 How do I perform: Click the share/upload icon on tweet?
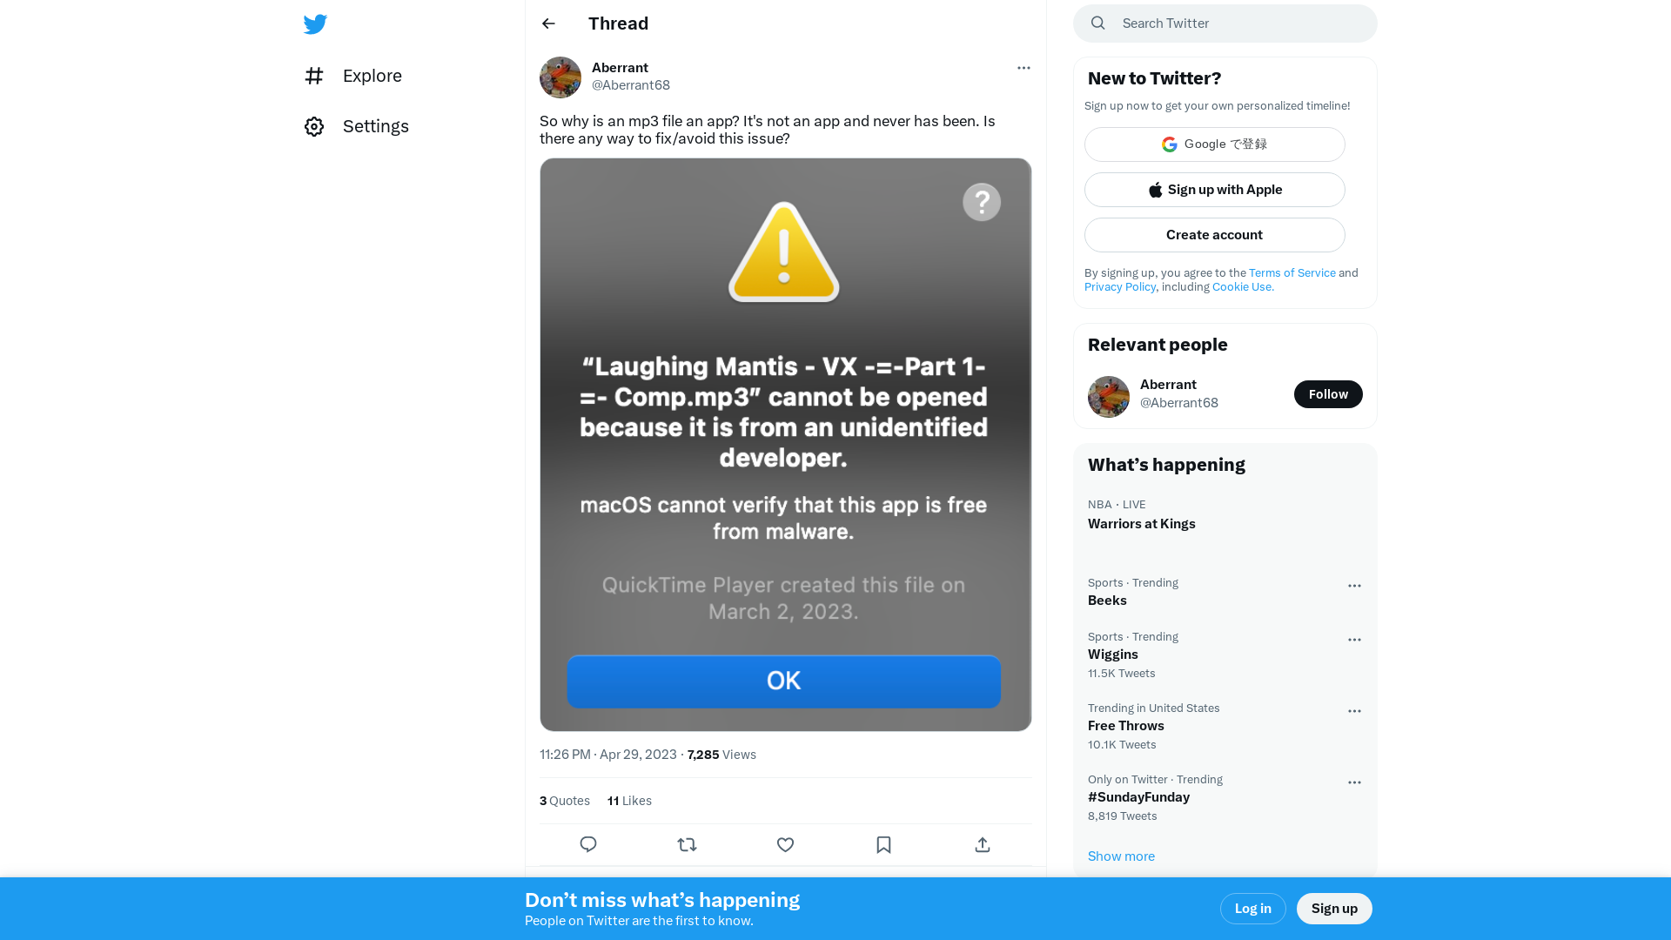point(983,845)
